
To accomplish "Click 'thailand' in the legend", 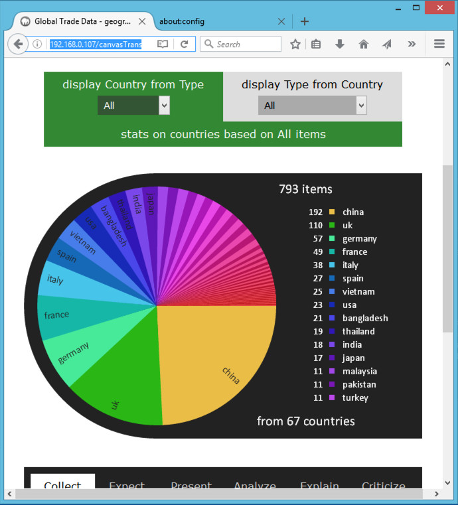I will (358, 331).
